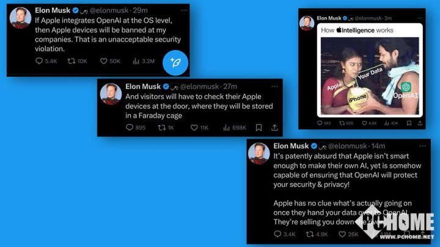This screenshot has width=440, height=247.
Task: Open replies with 895 on Faraday tweet
Action: [x=136, y=127]
